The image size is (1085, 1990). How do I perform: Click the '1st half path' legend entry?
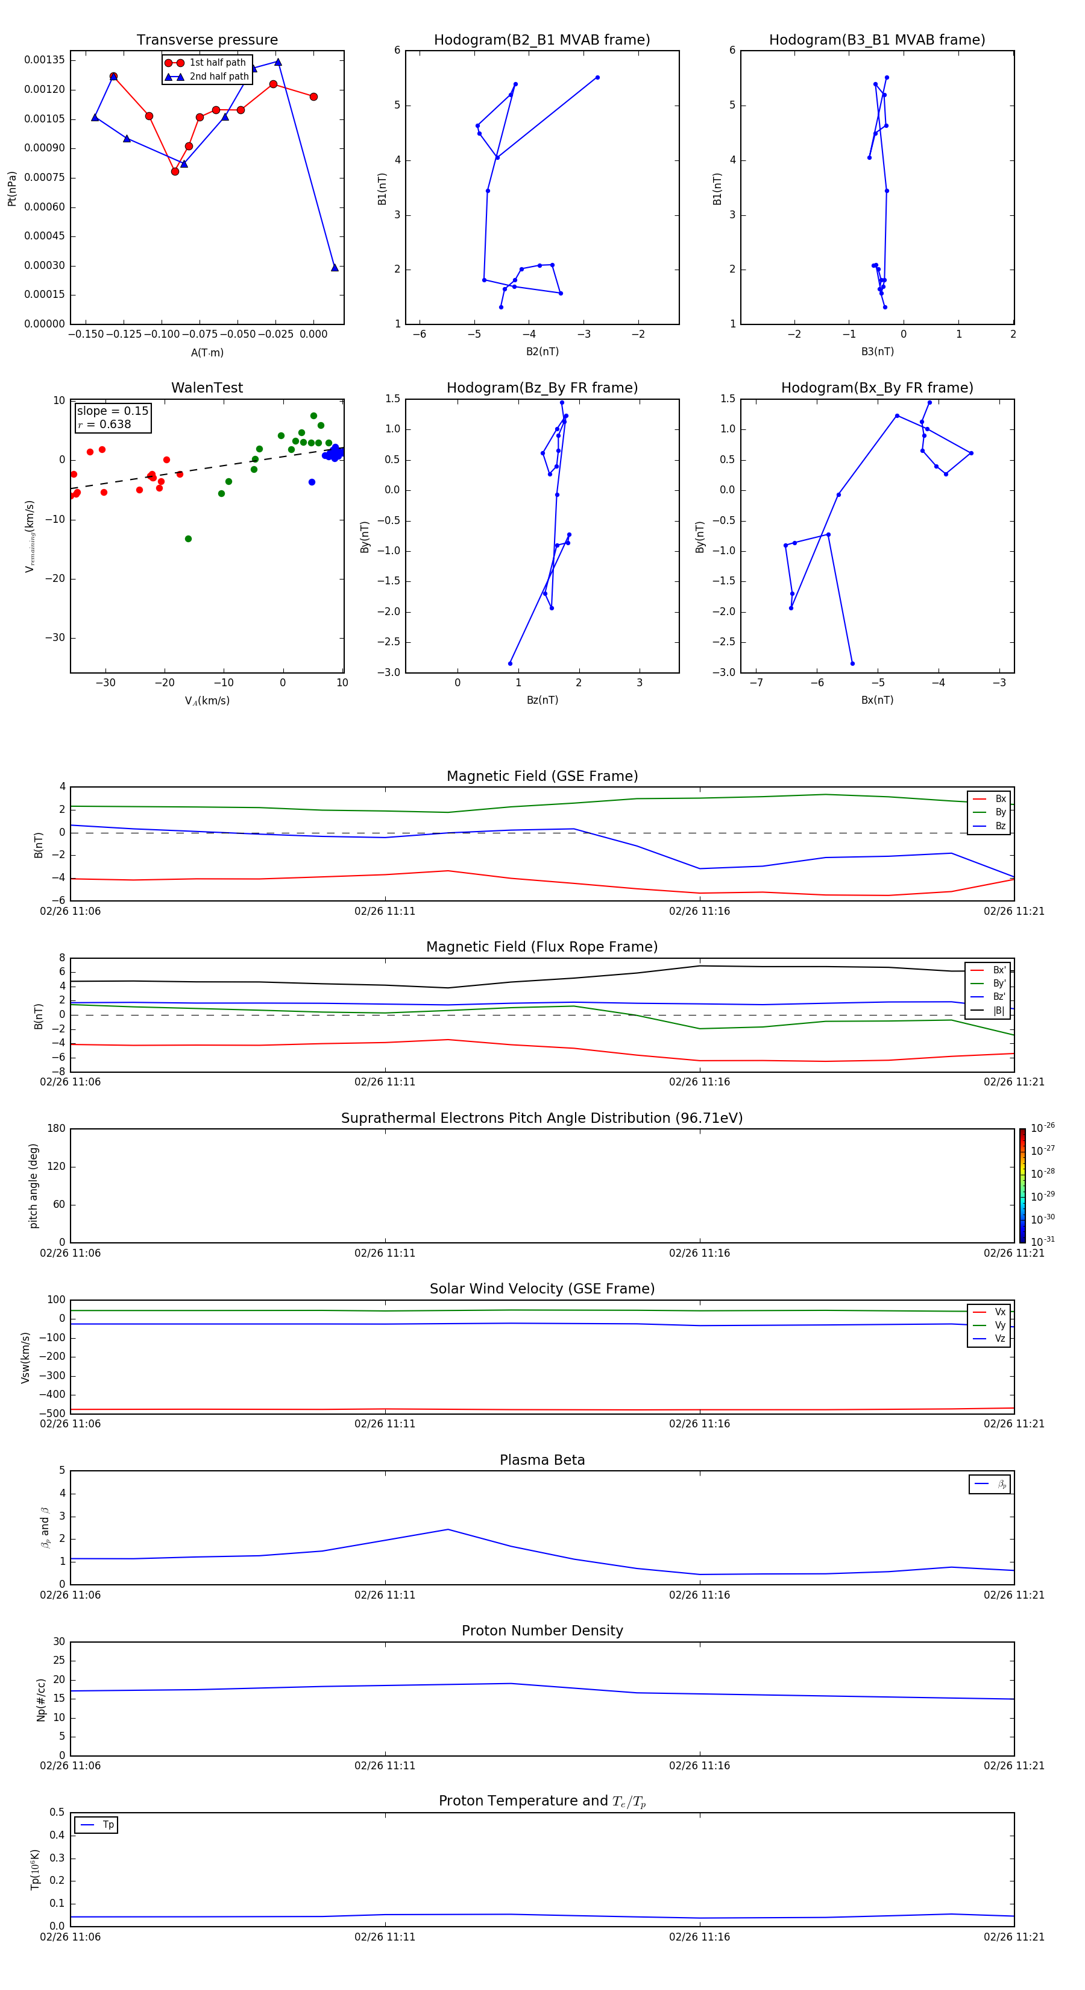(x=206, y=63)
